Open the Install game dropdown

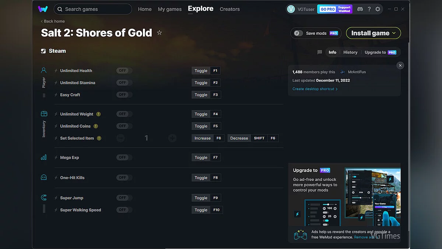(x=373, y=33)
